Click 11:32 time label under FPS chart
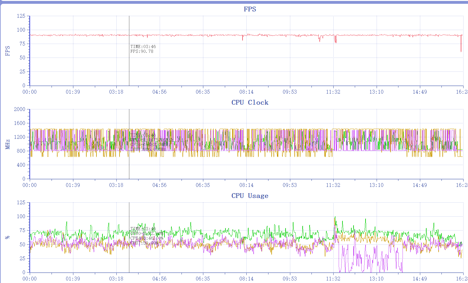 [333, 92]
